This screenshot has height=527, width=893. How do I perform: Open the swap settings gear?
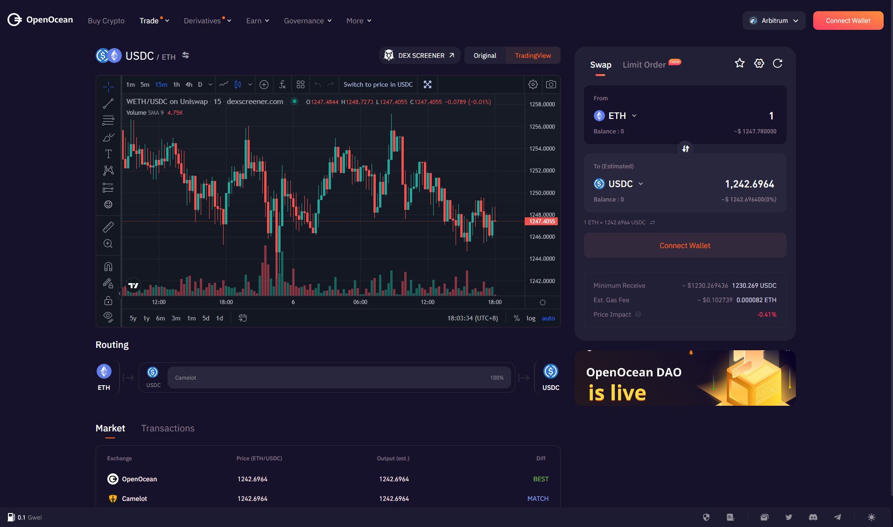point(759,63)
